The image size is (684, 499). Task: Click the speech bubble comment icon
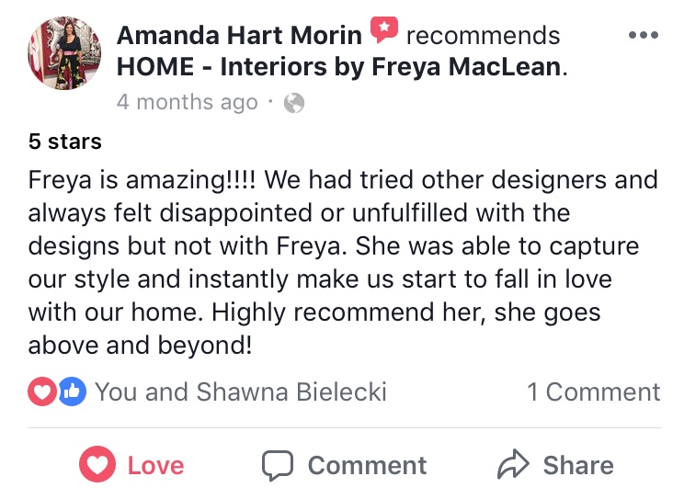point(278,465)
